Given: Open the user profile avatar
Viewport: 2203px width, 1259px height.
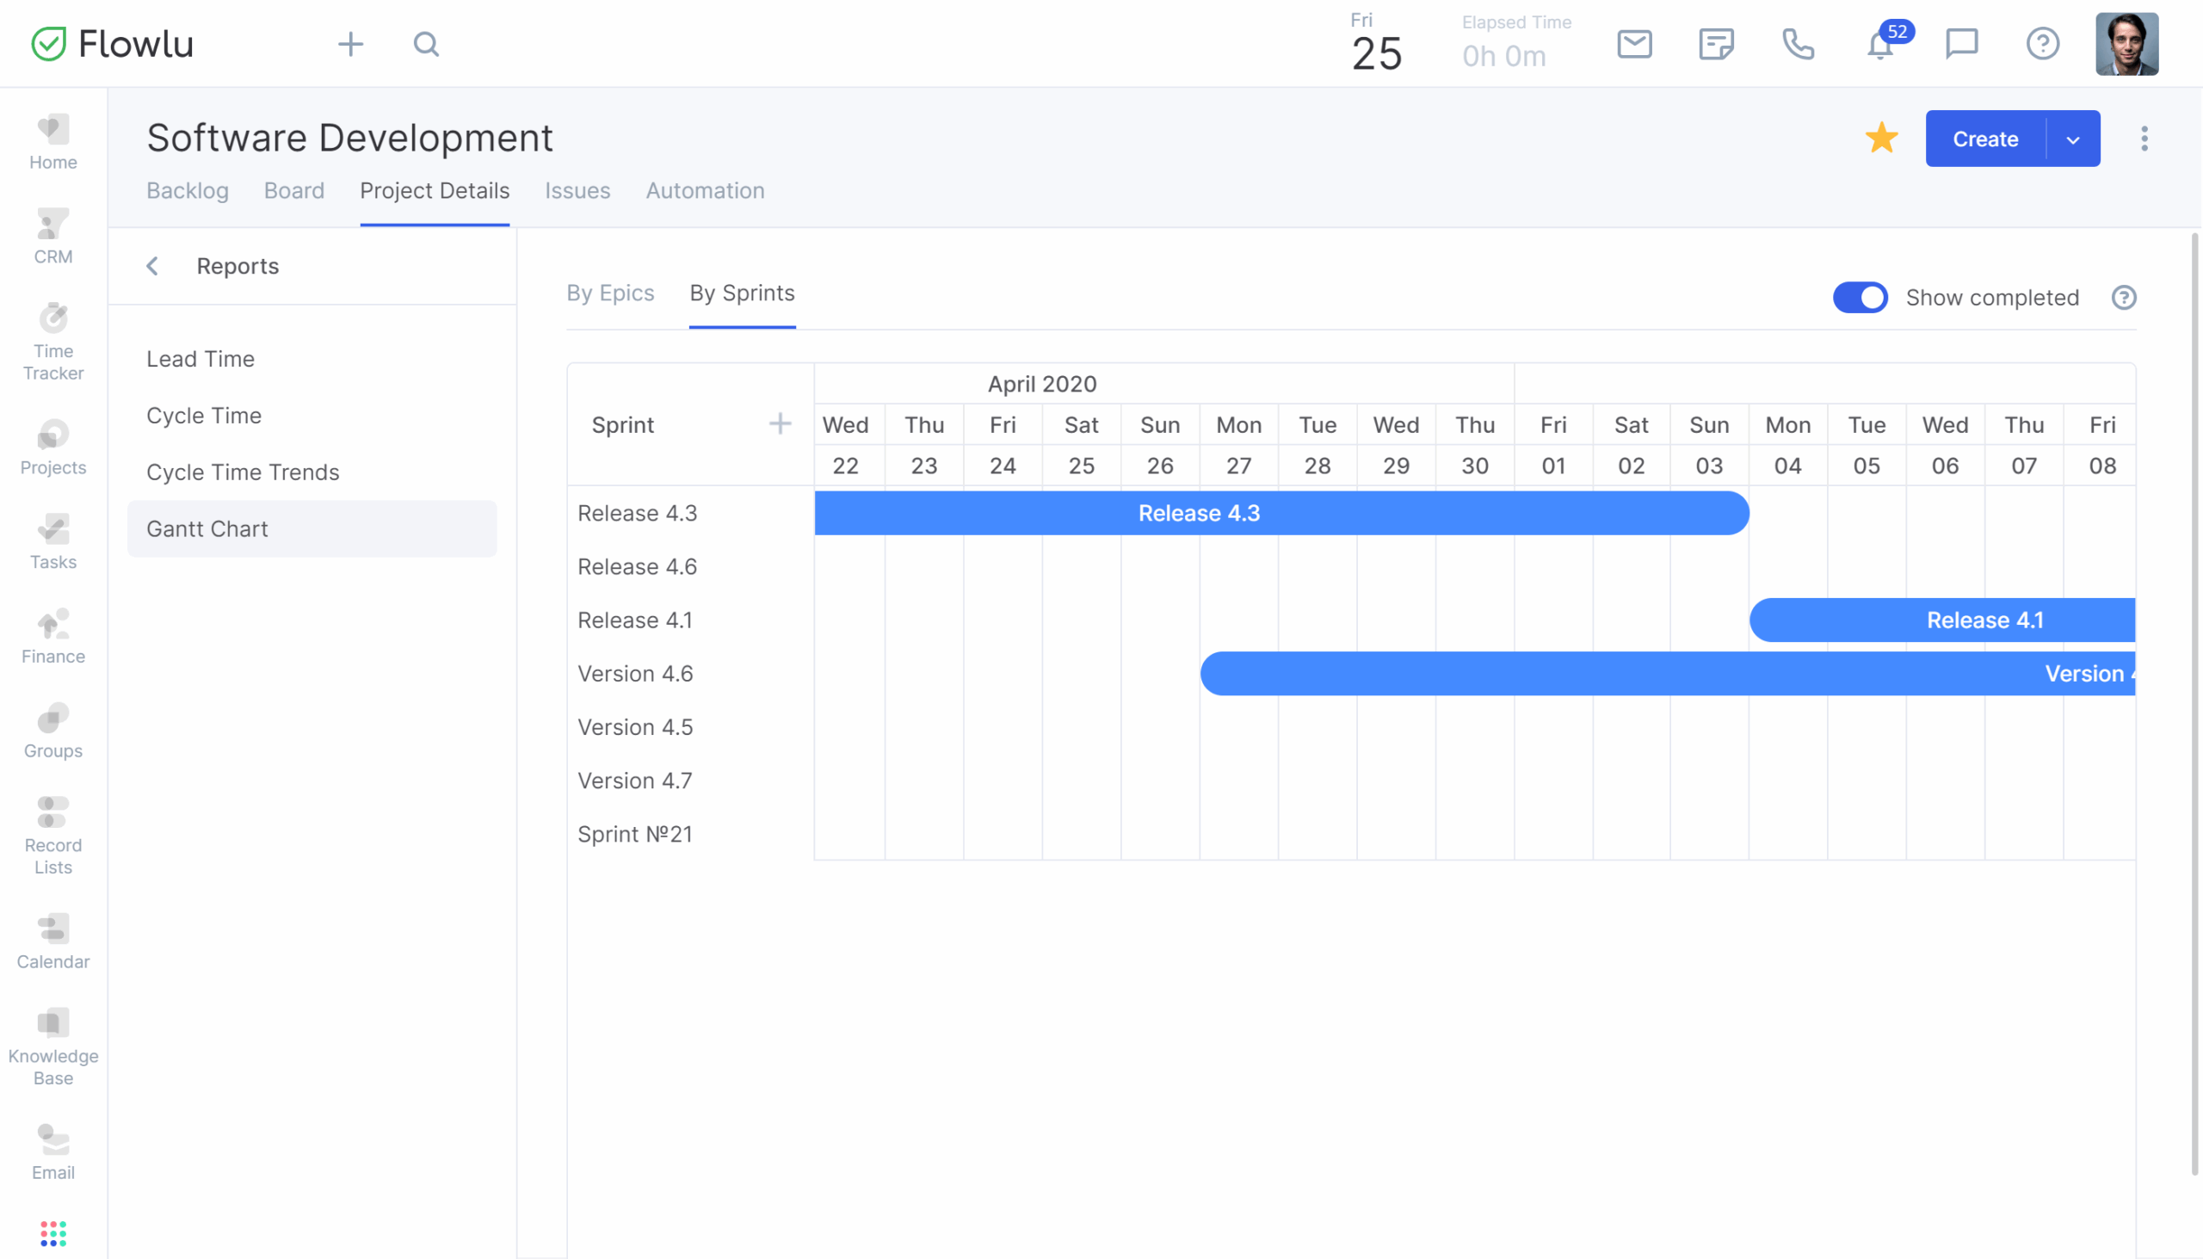Looking at the screenshot, I should 2126,44.
